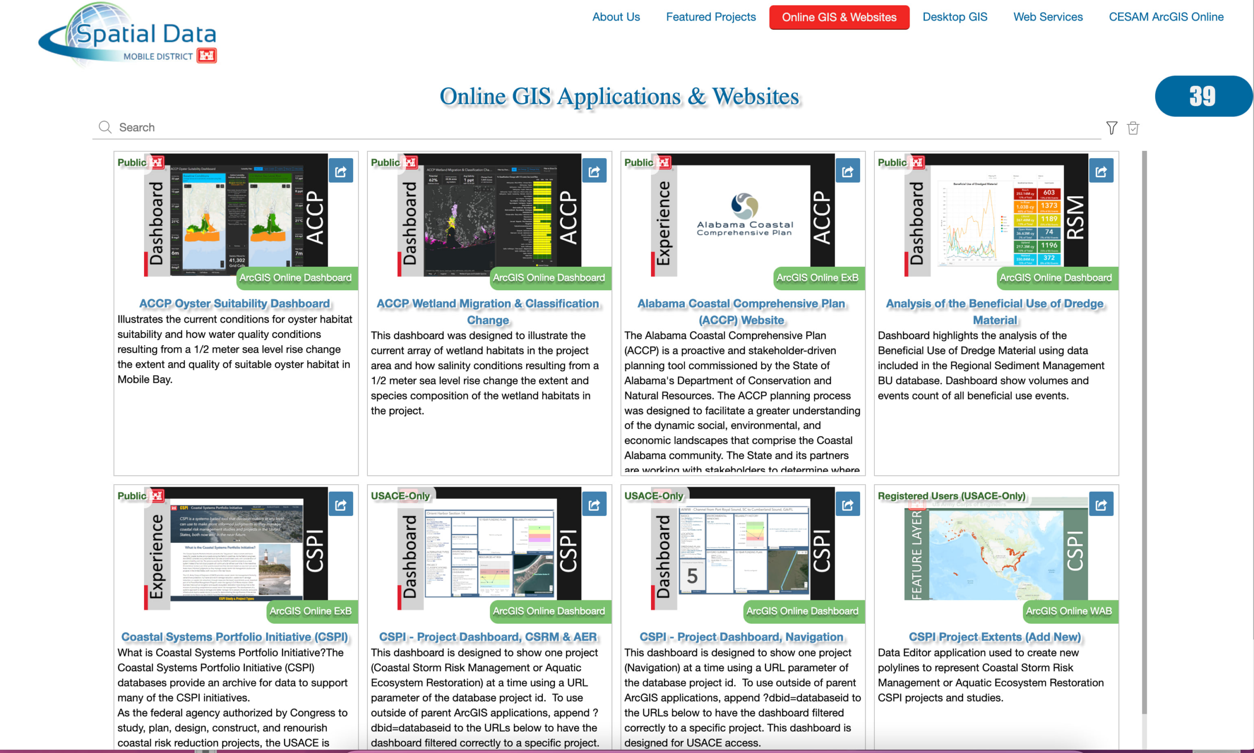Open CESAM ArcGIS Online menu item
The width and height of the screenshot is (1254, 753).
(x=1166, y=17)
